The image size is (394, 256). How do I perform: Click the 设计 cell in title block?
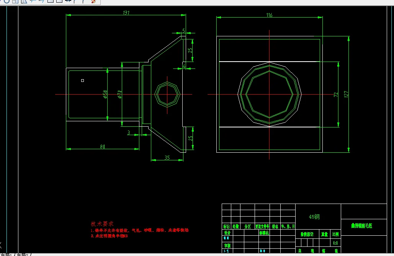click(227, 233)
